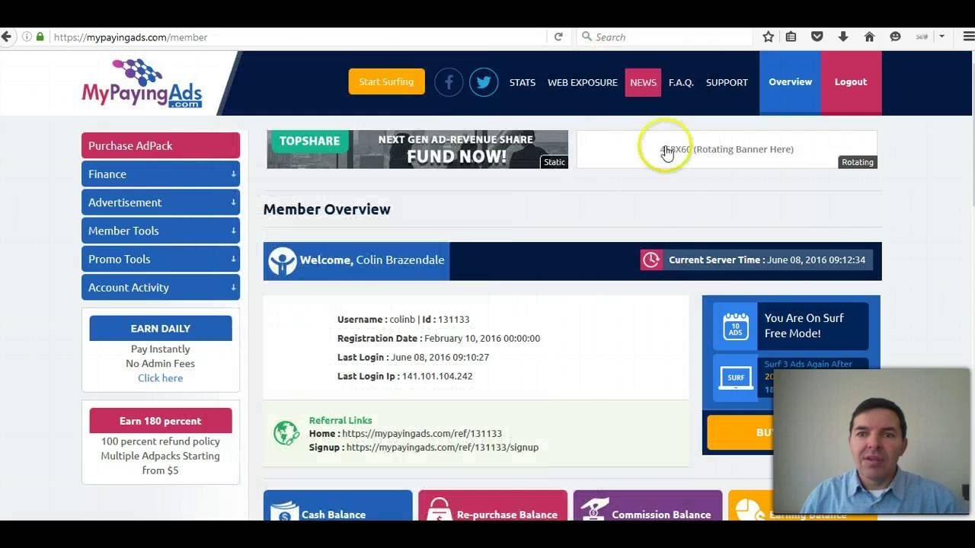Click the green padlock security icon
The width and height of the screenshot is (975, 548).
point(40,37)
